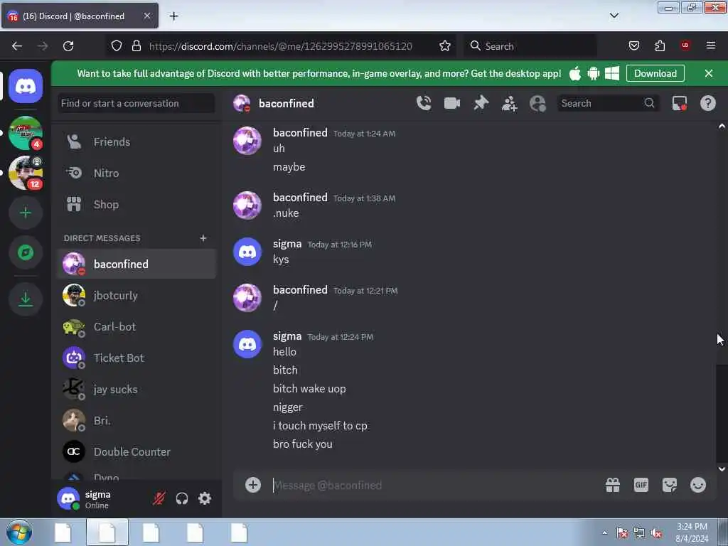Viewport: 728px width, 546px height.
Task: Click Find or start a conversation
Action: [x=136, y=103]
